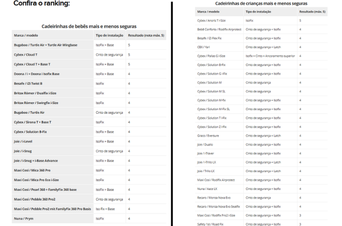Image resolution: width=342 pixels, height=226 pixels.
Task: Click the blue score for Cybex / Cloud T
Action: [x=129, y=55]
